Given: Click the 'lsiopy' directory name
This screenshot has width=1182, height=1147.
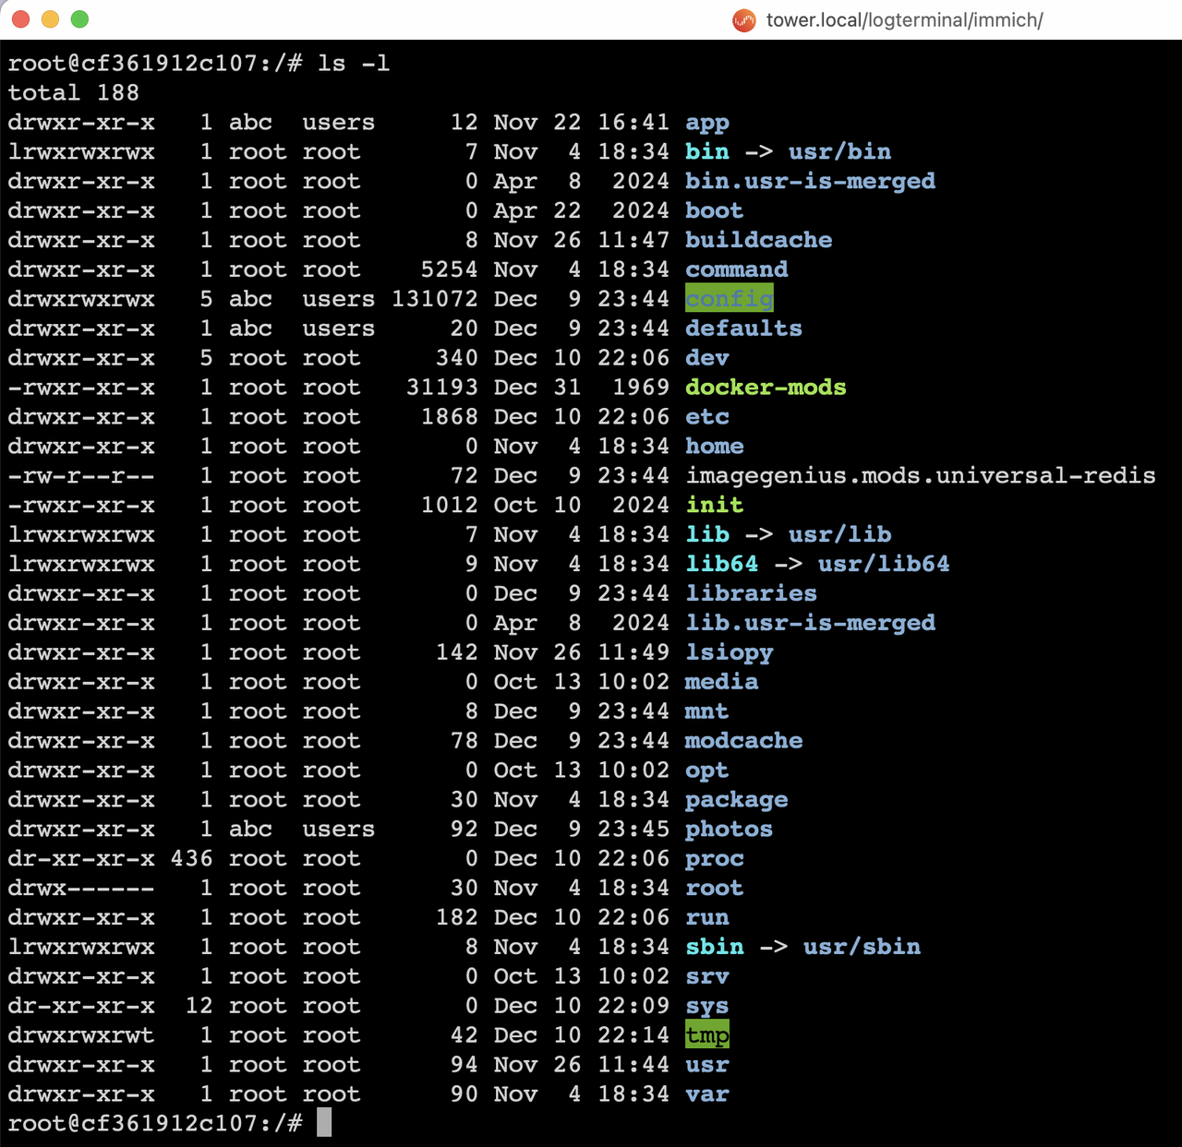Looking at the screenshot, I should (x=730, y=653).
